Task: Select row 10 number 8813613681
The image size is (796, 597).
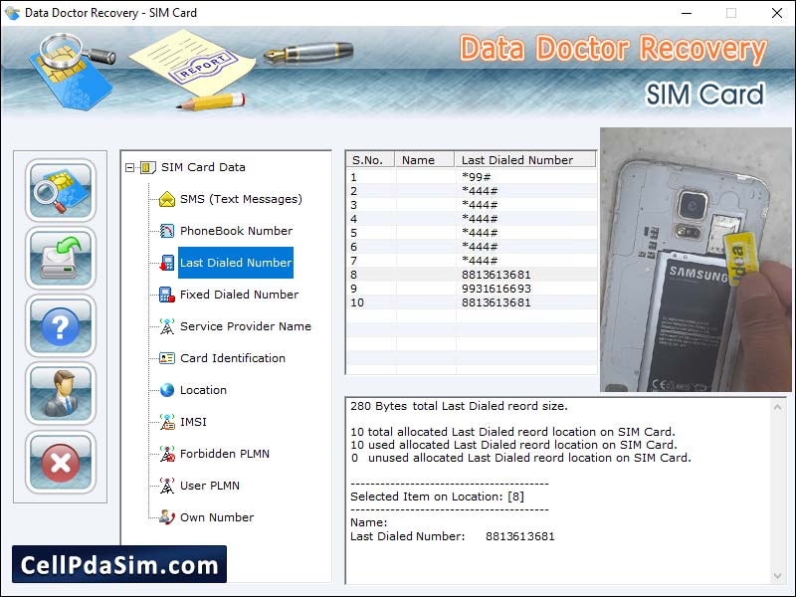Action: tap(471, 302)
